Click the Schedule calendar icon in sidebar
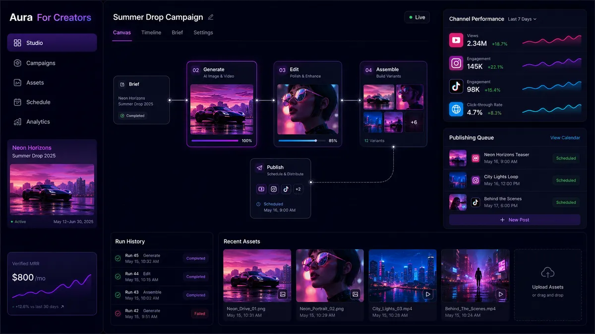595x334 pixels. pyautogui.click(x=17, y=102)
